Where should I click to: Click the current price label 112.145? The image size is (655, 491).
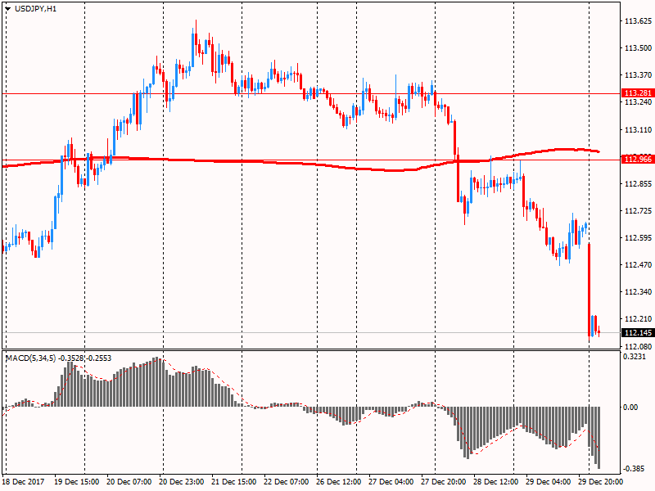(x=638, y=333)
